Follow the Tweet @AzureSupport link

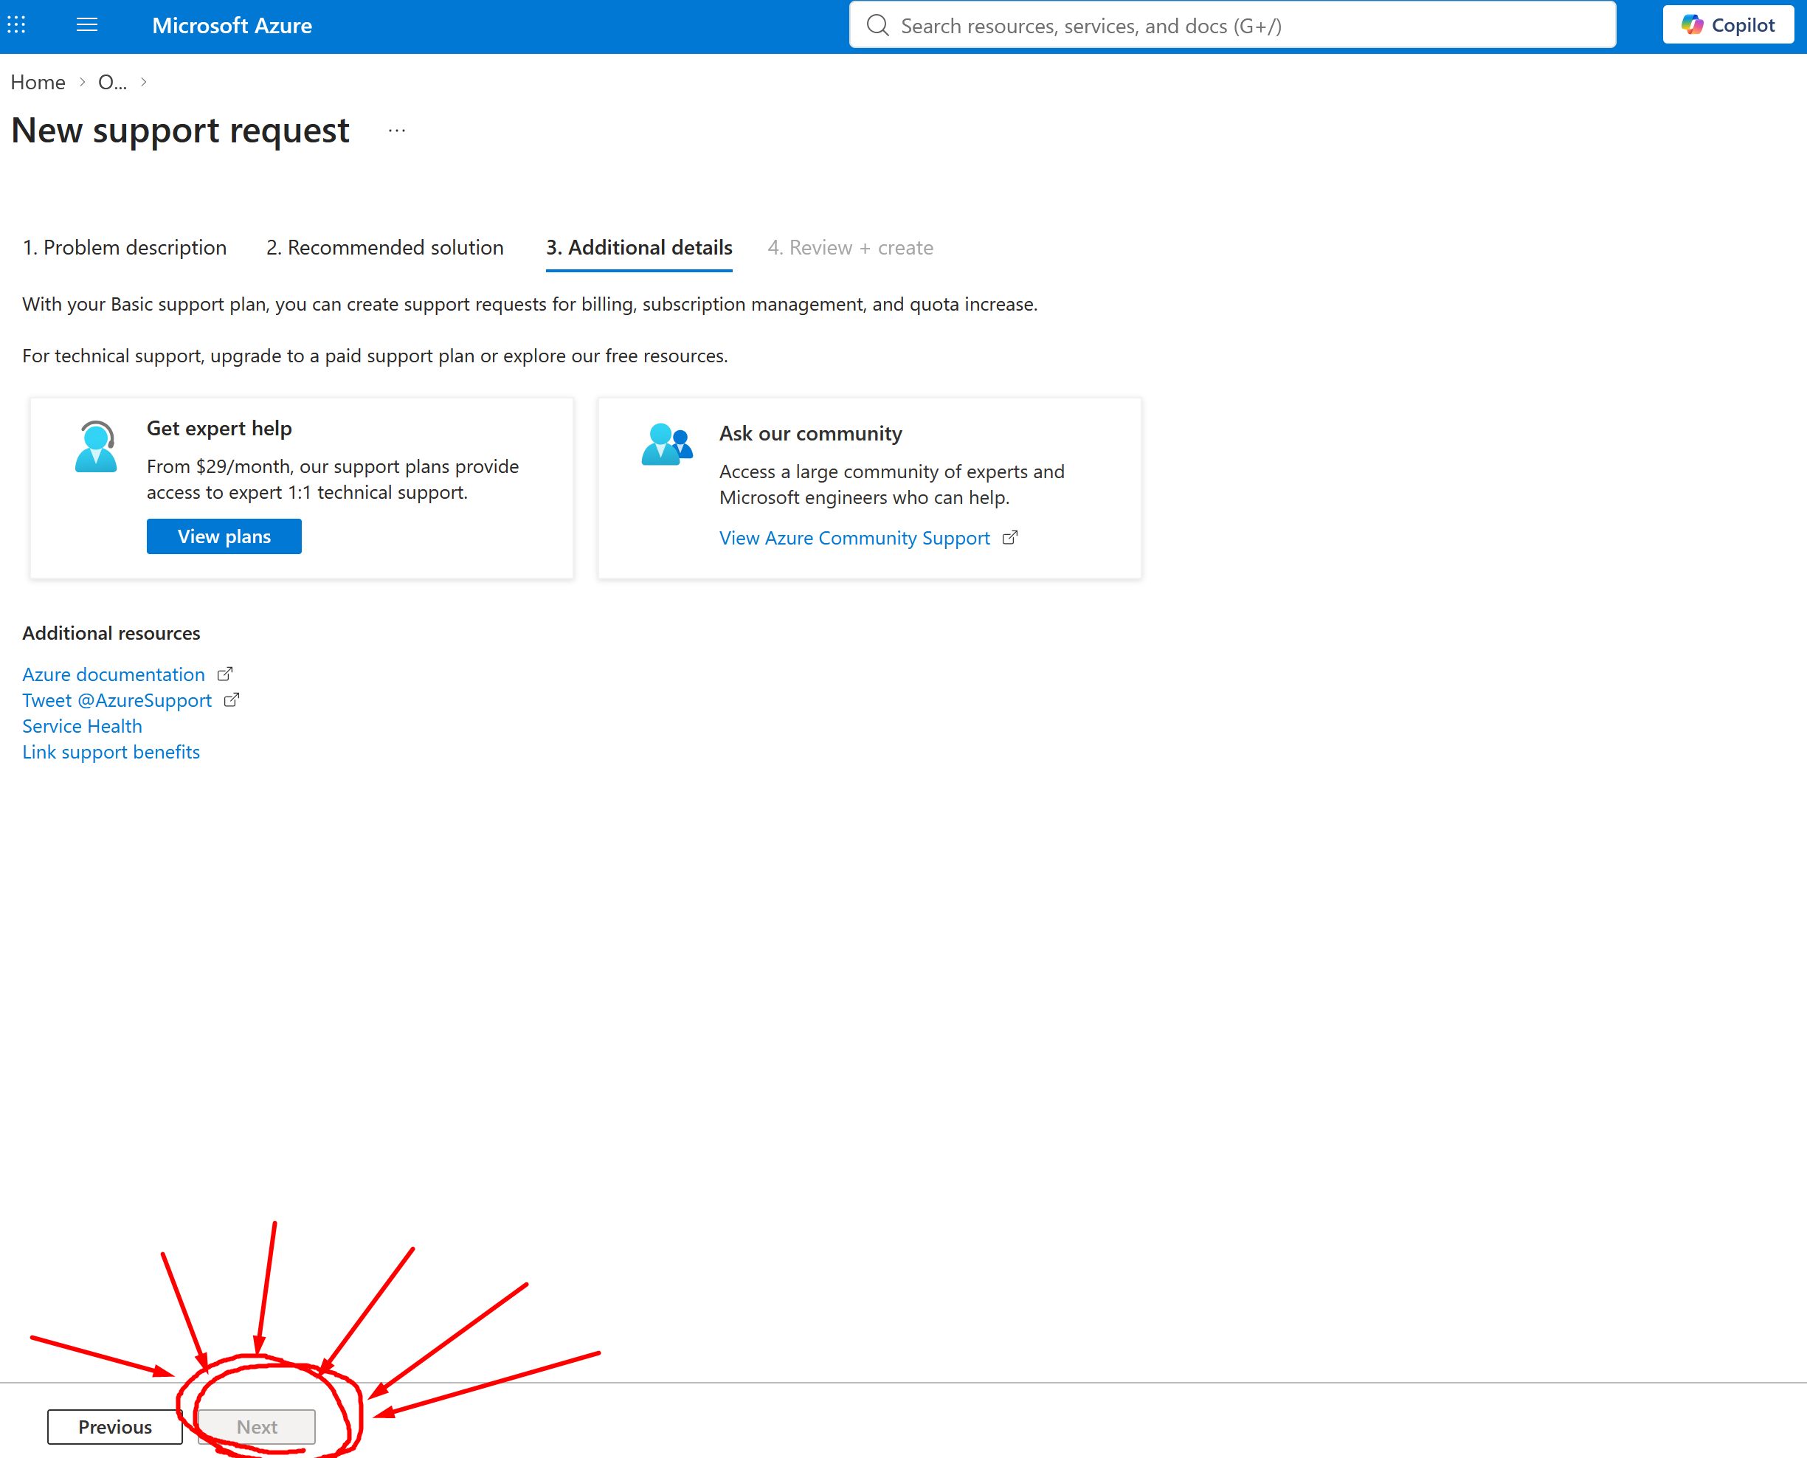click(117, 700)
